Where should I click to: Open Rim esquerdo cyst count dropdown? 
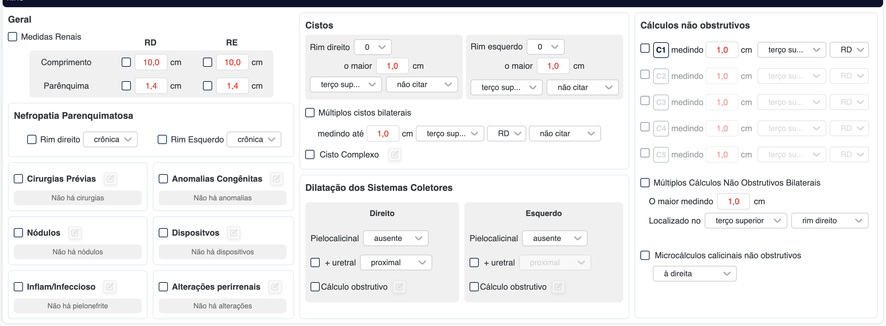click(x=546, y=47)
